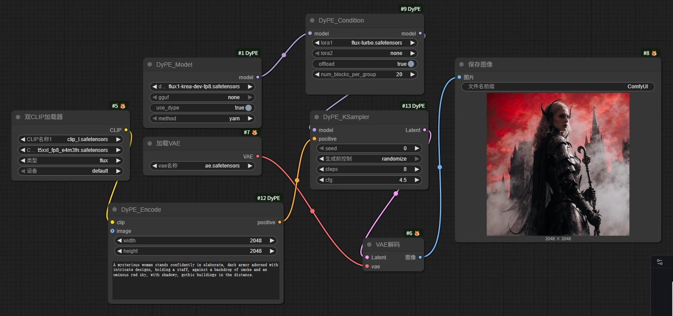Image resolution: width=673 pixels, height=316 pixels.
Task: Click the model output port on DyPE_Model
Action: pos(258,77)
